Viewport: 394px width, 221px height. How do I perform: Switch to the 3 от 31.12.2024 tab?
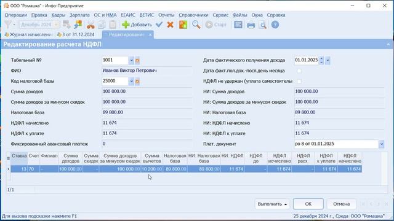(76, 34)
